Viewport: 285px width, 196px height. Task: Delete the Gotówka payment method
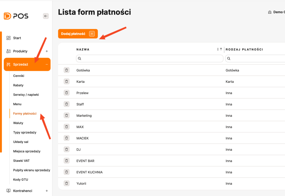point(67,70)
